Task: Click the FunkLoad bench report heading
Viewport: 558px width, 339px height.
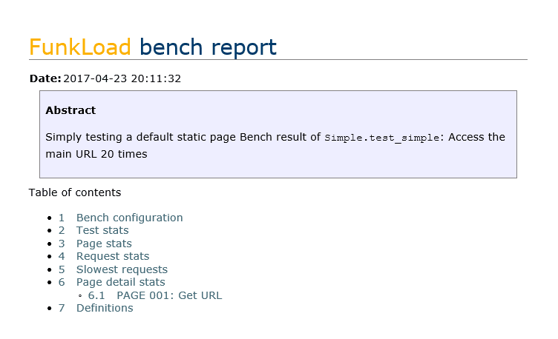Action: click(x=153, y=47)
